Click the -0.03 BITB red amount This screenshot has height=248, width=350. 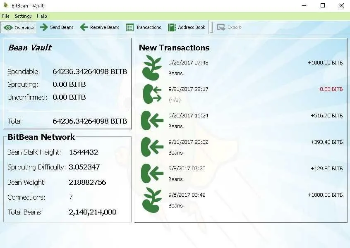[331, 89]
